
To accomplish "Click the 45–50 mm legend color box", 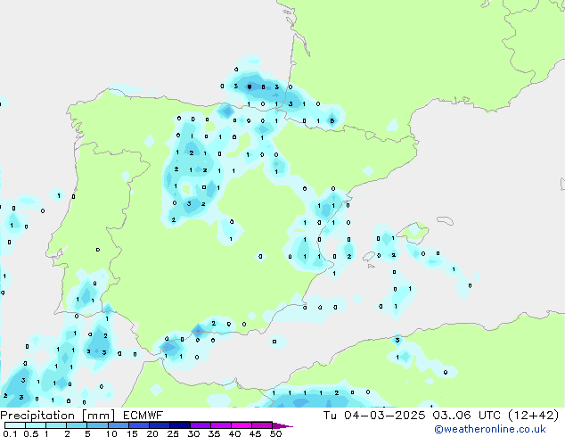I will click(x=262, y=425).
